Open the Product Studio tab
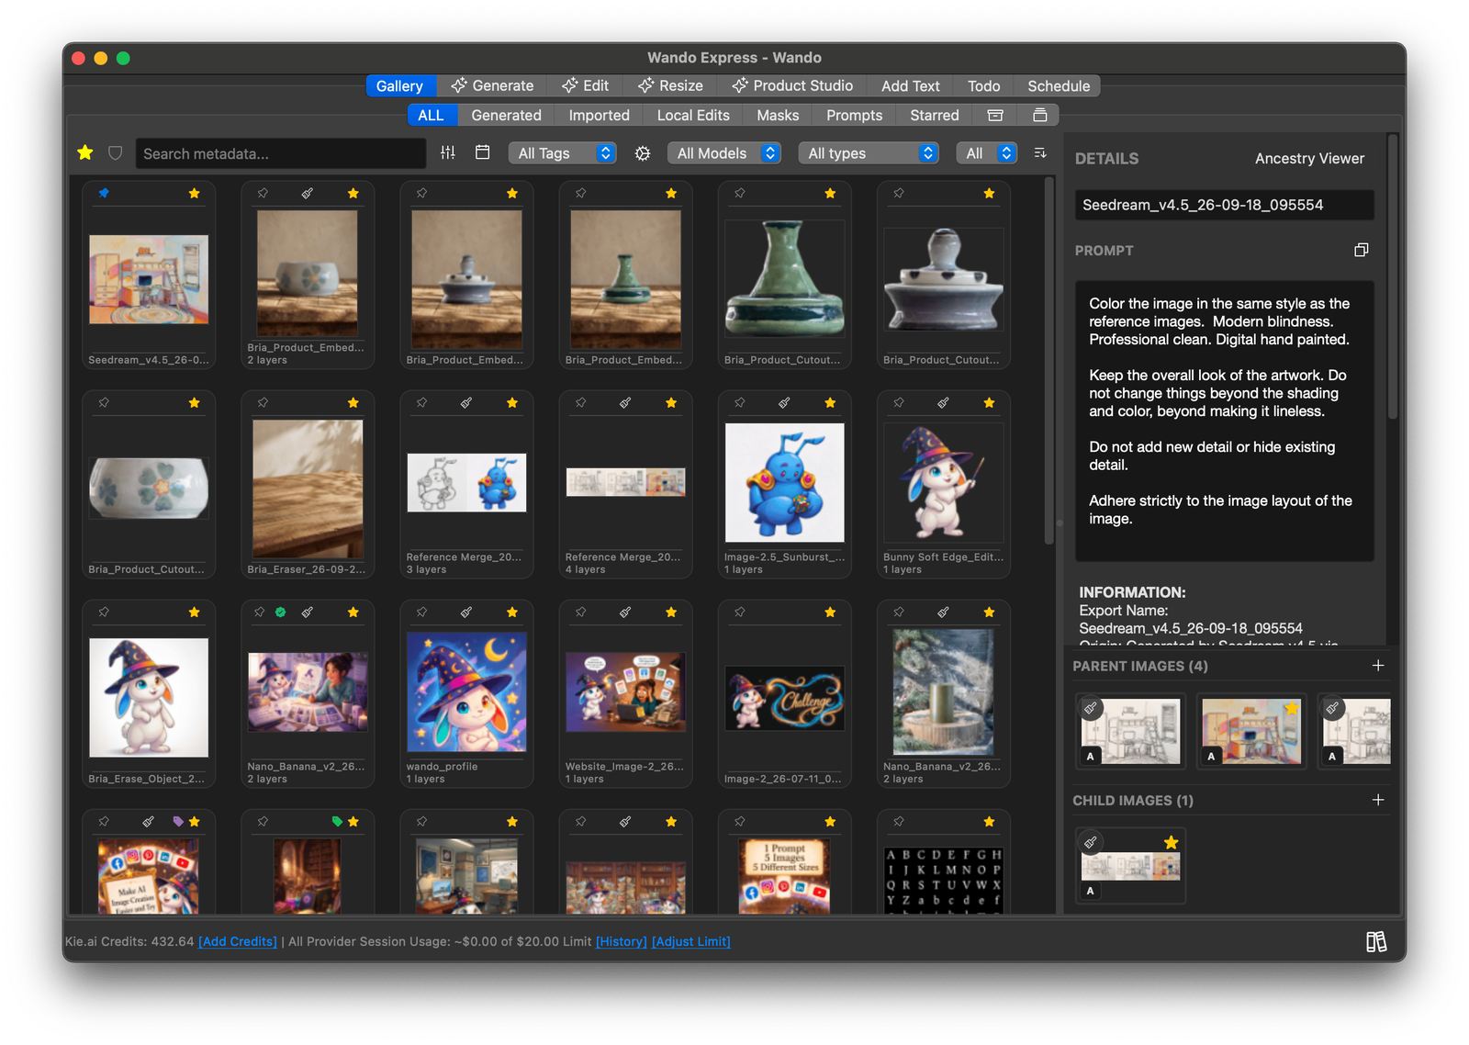 tap(792, 85)
